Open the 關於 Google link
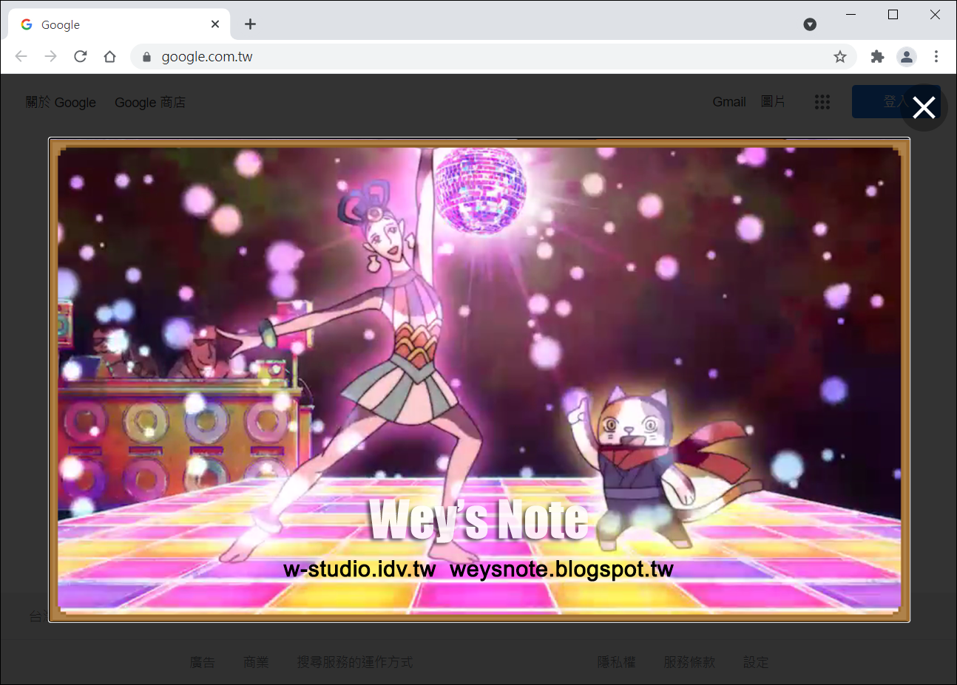The height and width of the screenshot is (685, 957). pyautogui.click(x=61, y=103)
